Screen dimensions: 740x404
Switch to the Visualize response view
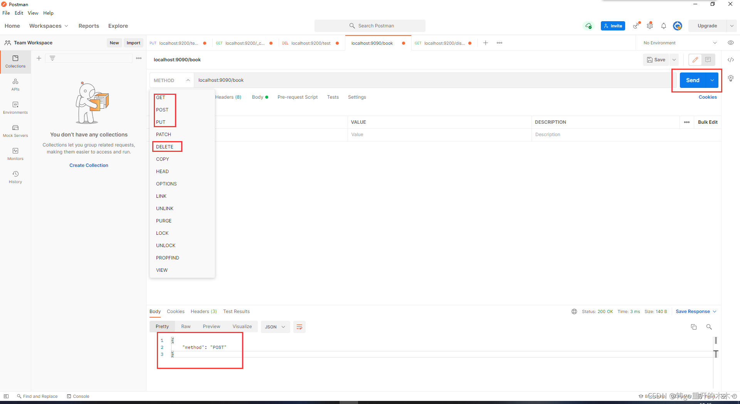coord(242,327)
